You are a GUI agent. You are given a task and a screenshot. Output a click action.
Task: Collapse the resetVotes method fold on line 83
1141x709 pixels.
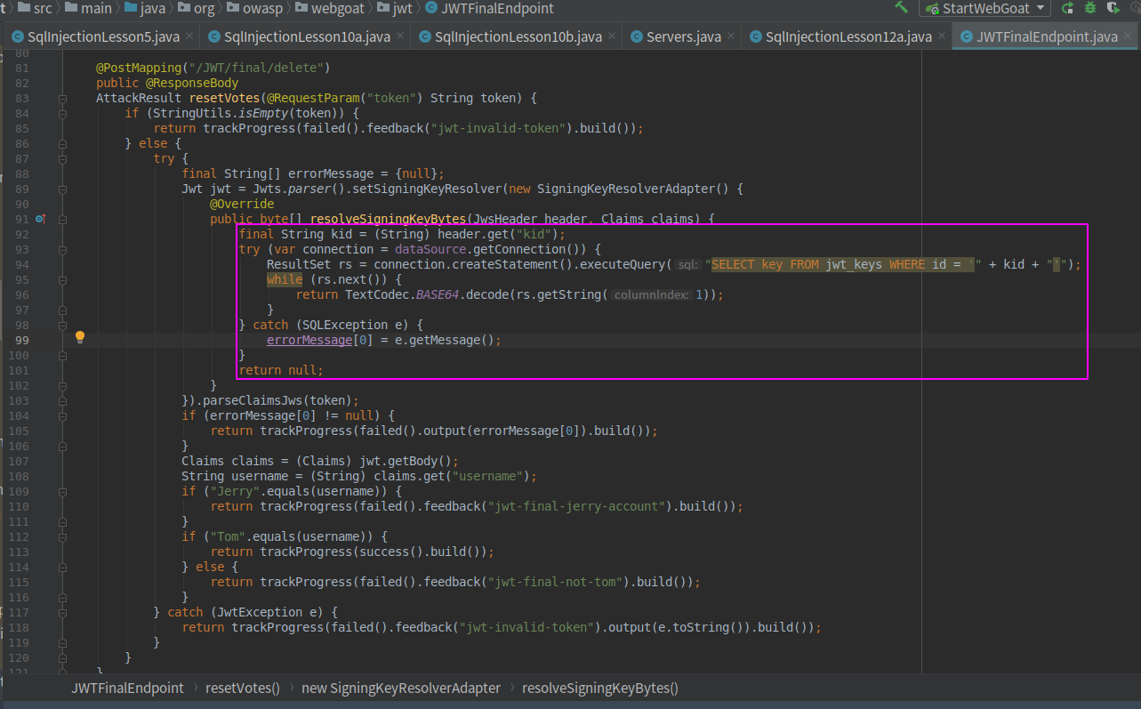(62, 98)
